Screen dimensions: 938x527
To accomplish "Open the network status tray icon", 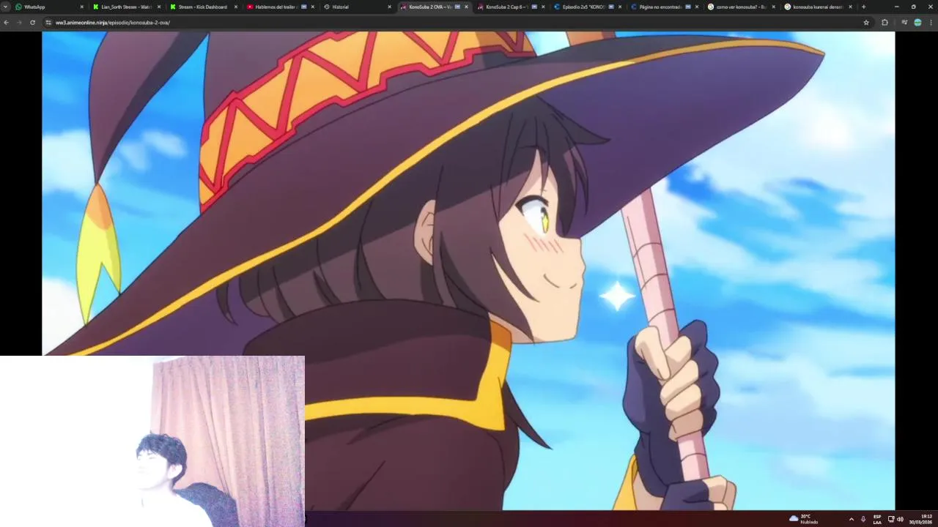I will tap(891, 519).
